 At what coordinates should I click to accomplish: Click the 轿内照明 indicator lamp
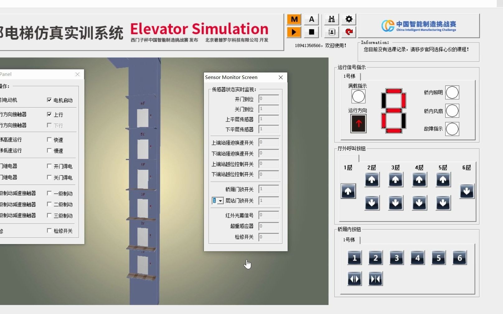[x=452, y=92]
